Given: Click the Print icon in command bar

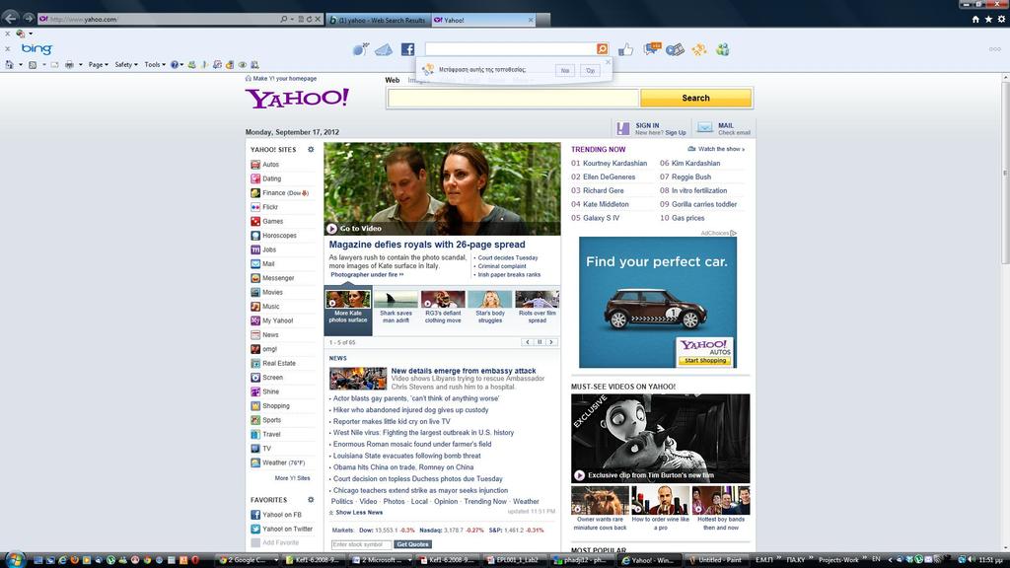Looking at the screenshot, I should 69,64.
